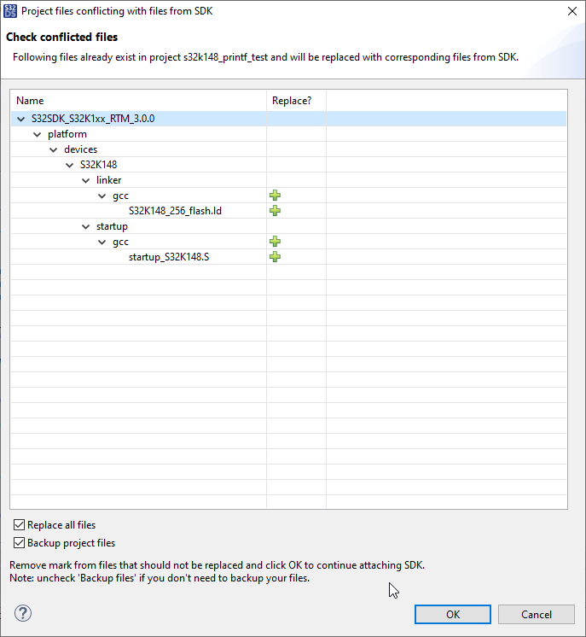Click the green plus beside linker gcc folder
Image resolution: width=586 pixels, height=637 pixels.
point(275,196)
